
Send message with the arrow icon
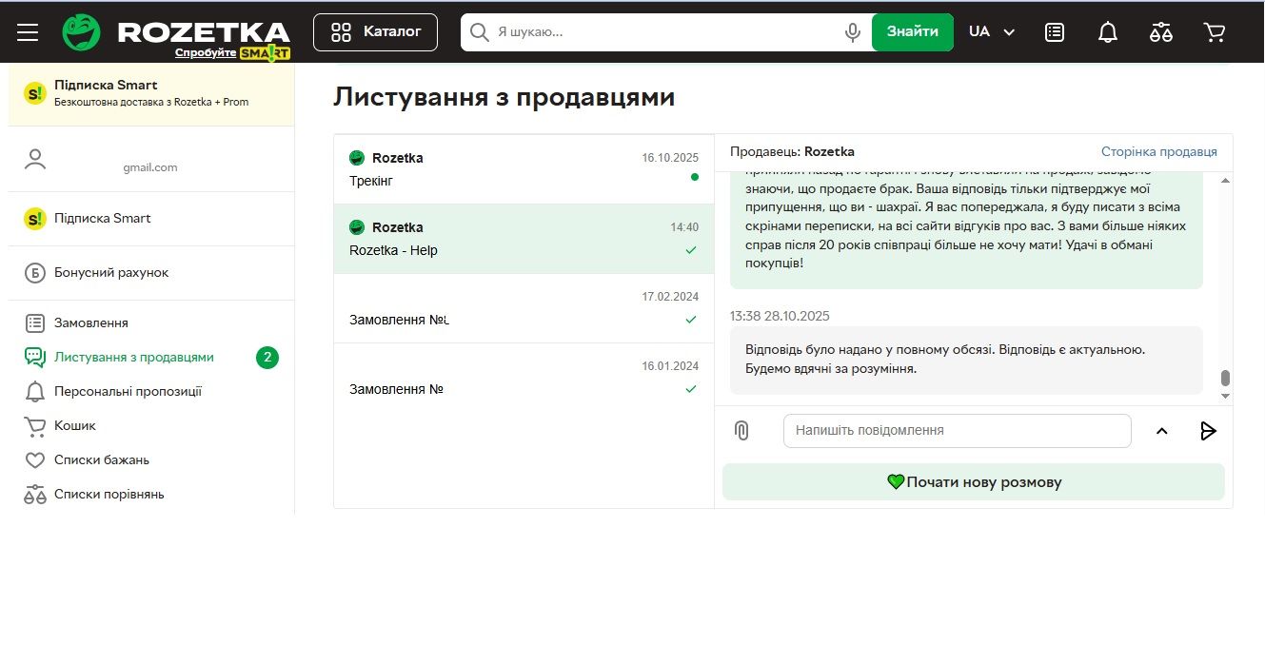coord(1208,431)
